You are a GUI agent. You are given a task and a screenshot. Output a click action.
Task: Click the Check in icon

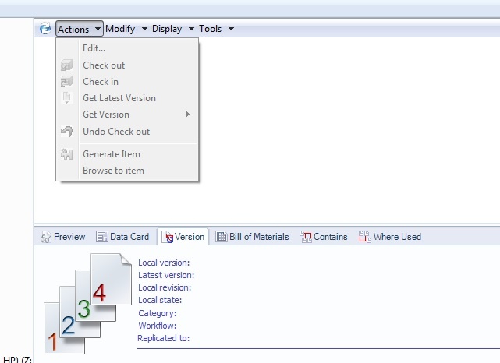click(66, 82)
